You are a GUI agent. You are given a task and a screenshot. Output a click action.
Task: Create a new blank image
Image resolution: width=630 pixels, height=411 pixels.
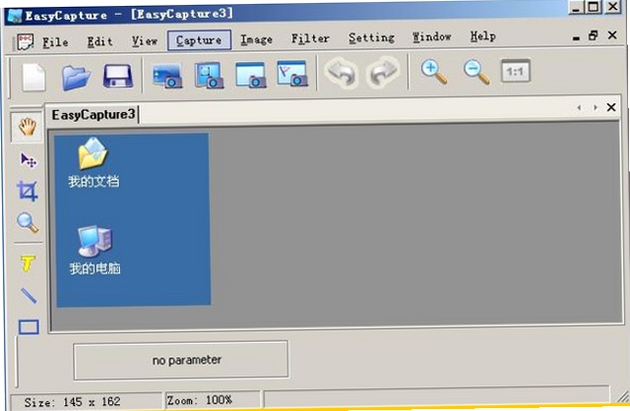coord(33,77)
